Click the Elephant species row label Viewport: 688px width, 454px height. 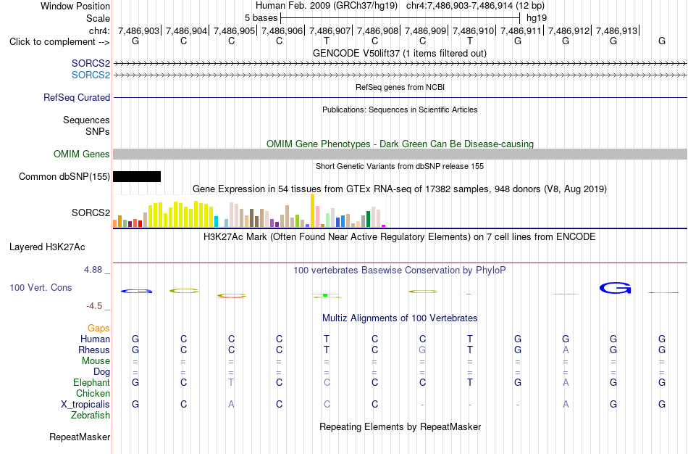[92, 382]
